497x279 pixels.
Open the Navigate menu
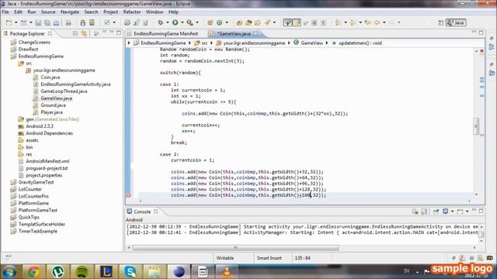pyautogui.click(x=70, y=12)
